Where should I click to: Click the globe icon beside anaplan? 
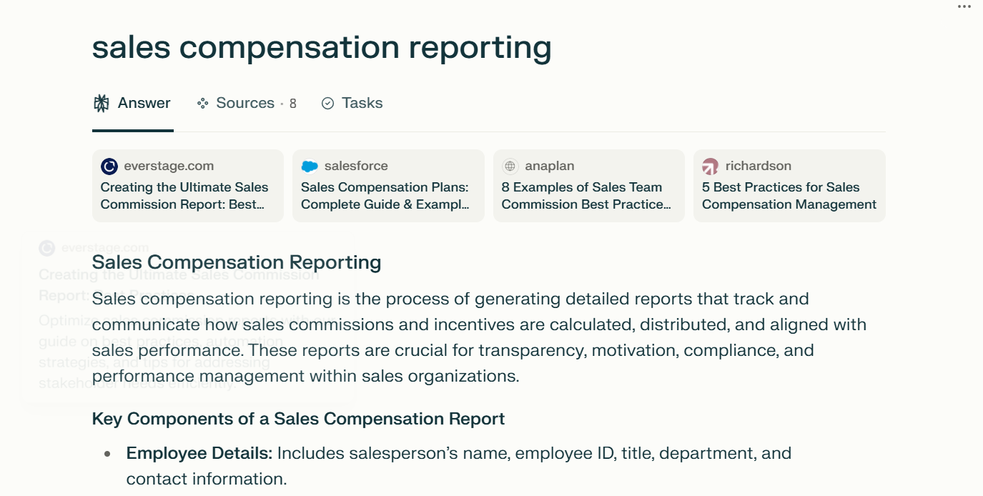point(509,165)
